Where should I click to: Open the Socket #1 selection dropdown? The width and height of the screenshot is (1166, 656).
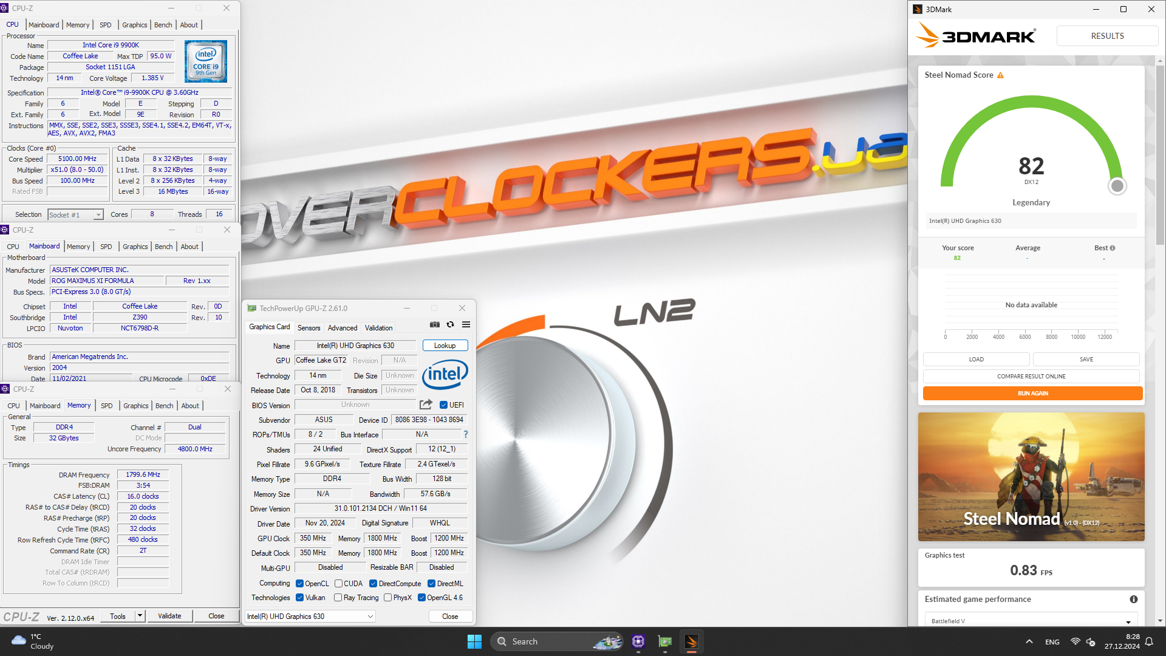pyautogui.click(x=76, y=214)
